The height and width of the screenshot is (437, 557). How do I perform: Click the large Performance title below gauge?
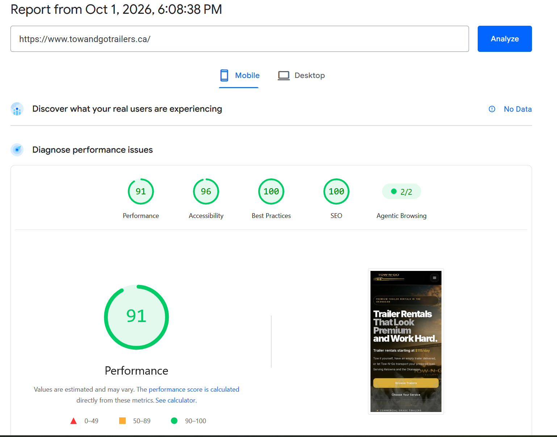point(137,371)
